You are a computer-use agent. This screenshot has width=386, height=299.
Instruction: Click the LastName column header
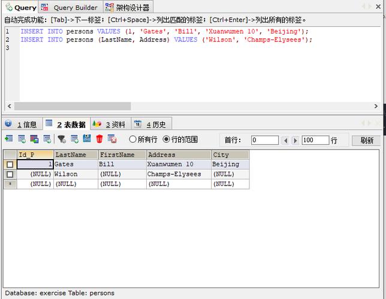coord(76,155)
